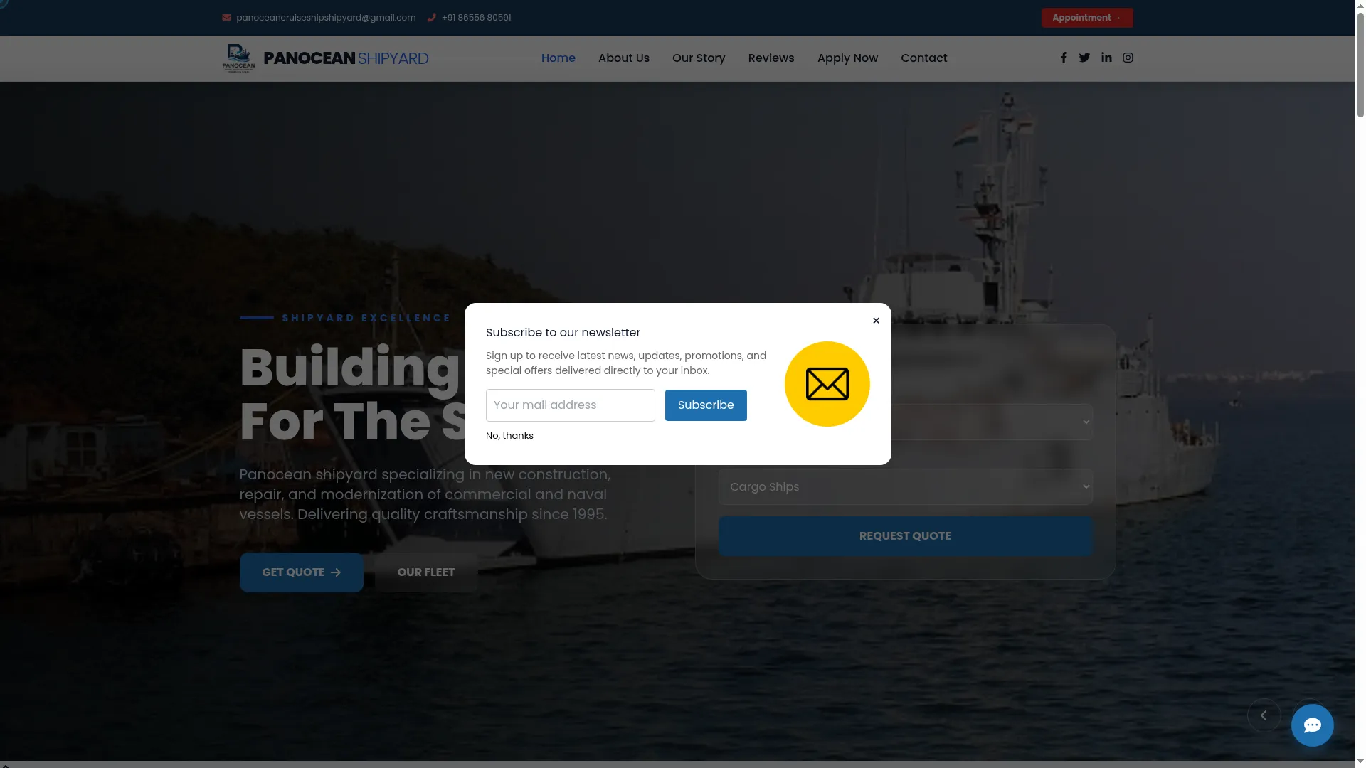
Task: Click the phone icon in top bar
Action: click(x=431, y=18)
